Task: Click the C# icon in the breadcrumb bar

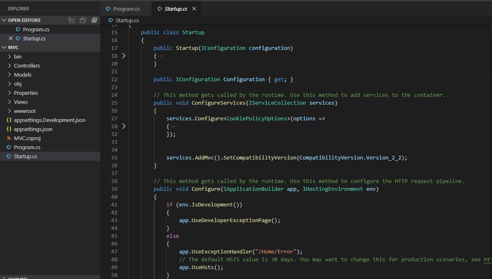Action: (x=110, y=20)
